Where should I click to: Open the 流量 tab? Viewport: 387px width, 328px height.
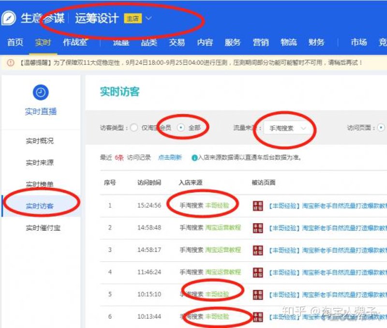click(121, 43)
